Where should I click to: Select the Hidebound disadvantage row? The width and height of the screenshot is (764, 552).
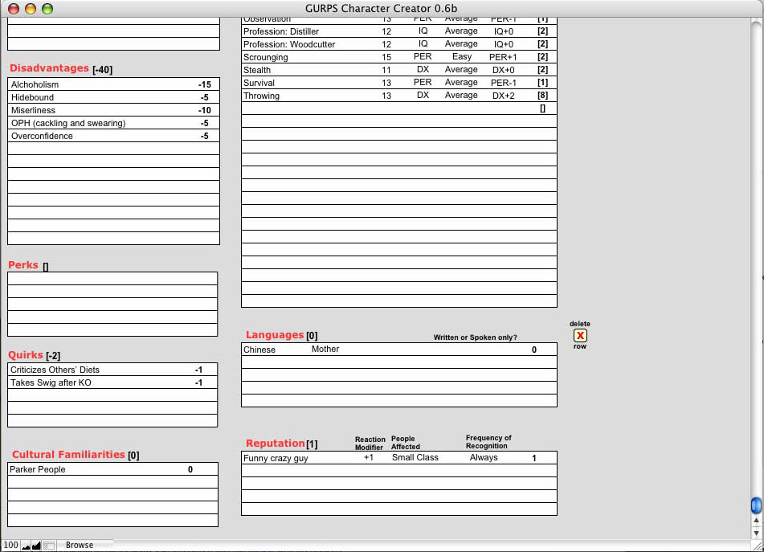tap(113, 97)
